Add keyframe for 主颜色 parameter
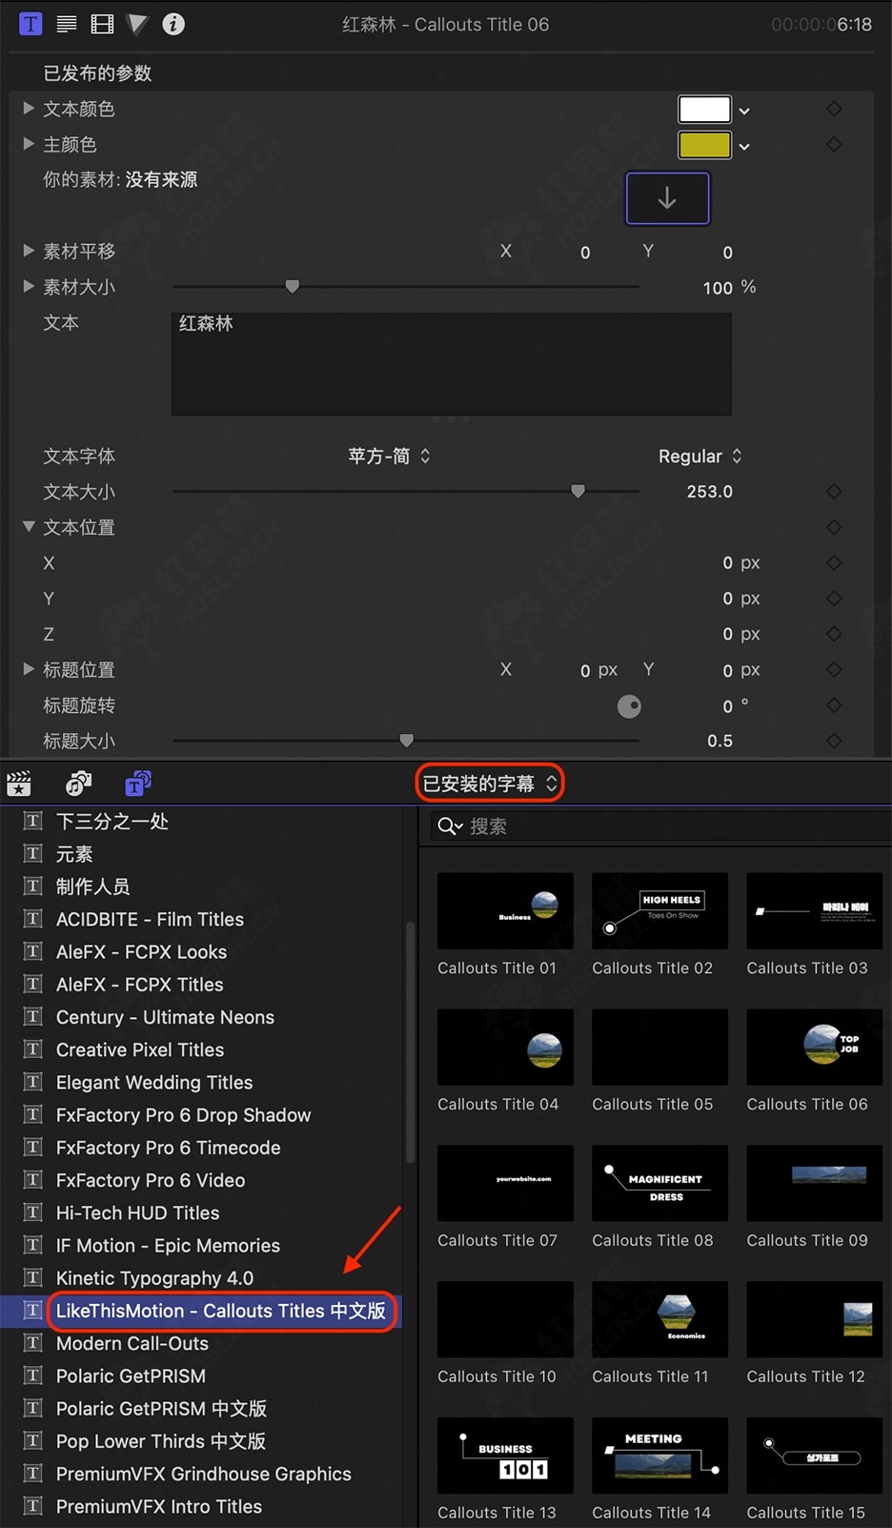Image resolution: width=892 pixels, height=1528 pixels. pyautogui.click(x=834, y=144)
